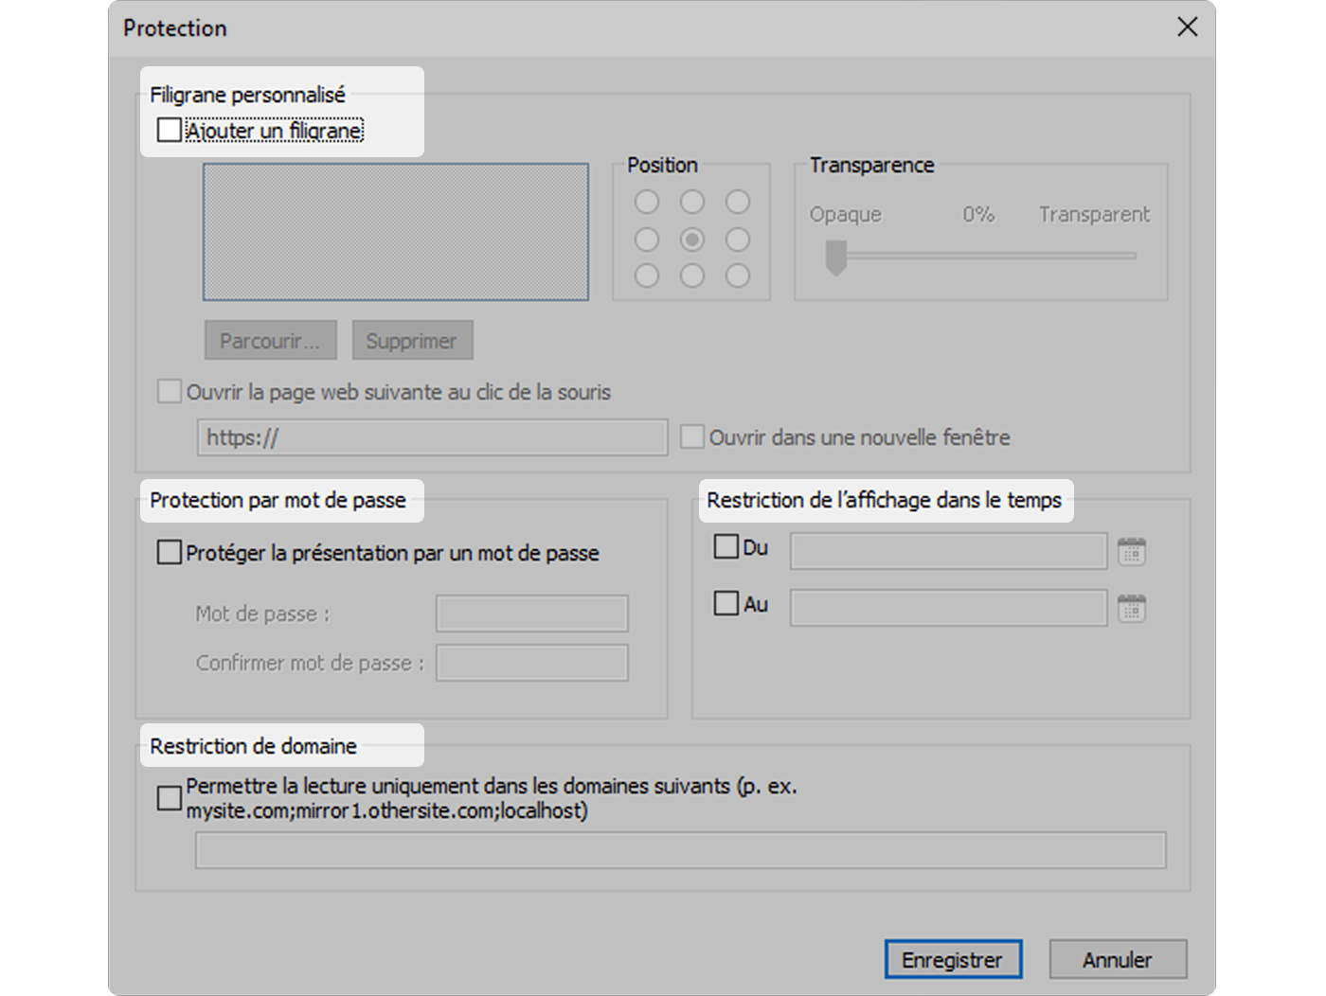Toggle the Du start date checkbox
Viewport: 1326px width, 996px height.
pyautogui.click(x=726, y=547)
